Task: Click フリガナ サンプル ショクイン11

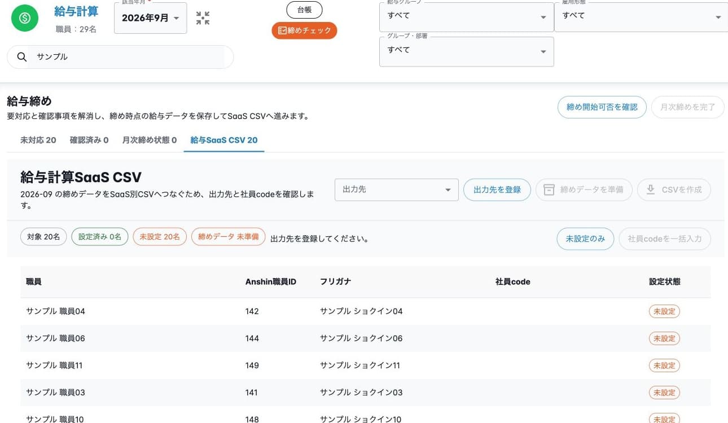Action: (360, 365)
